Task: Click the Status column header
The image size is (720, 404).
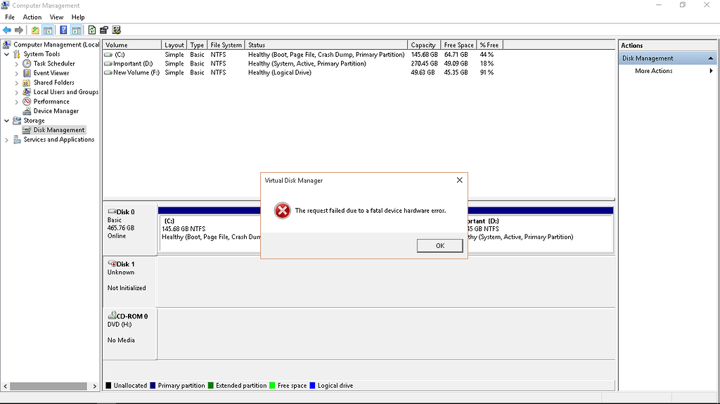Action: (x=326, y=45)
